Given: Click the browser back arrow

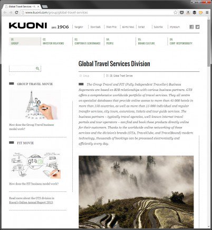Looking at the screenshot, I should click(x=5, y=13).
